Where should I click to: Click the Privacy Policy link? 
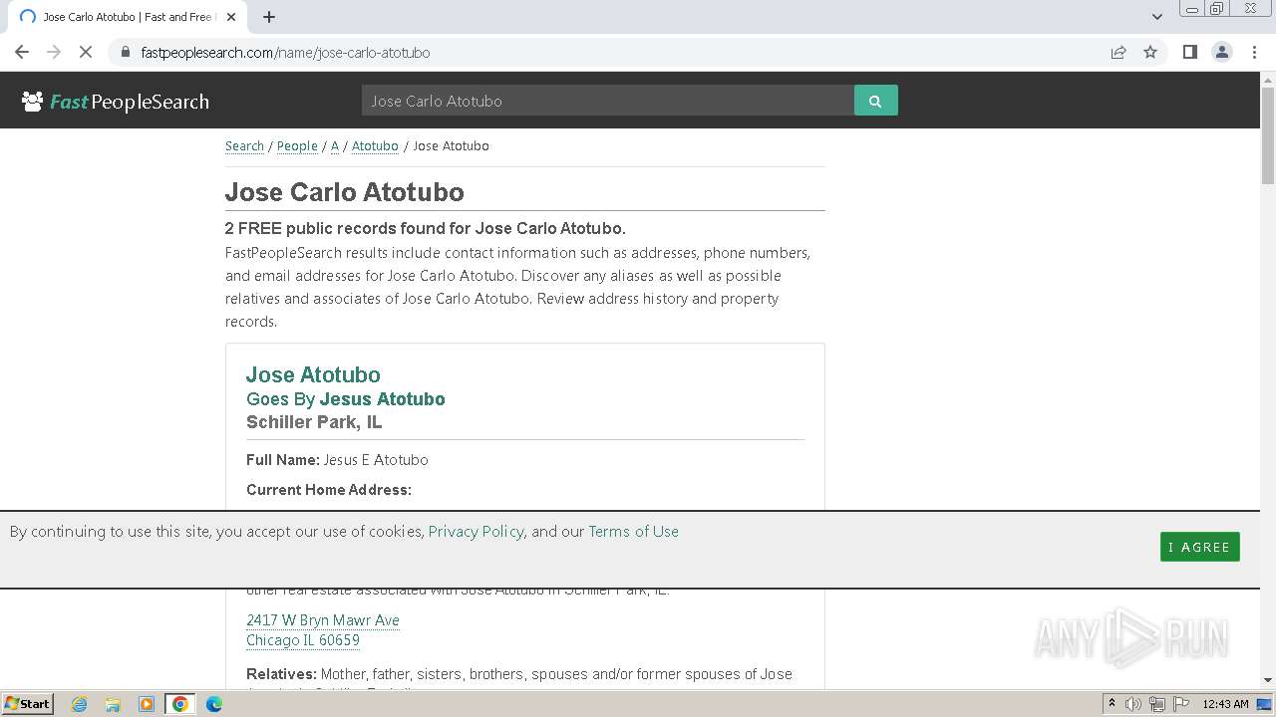click(x=476, y=532)
